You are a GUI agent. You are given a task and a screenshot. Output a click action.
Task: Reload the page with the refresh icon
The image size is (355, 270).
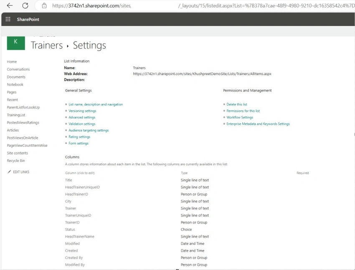[25, 5]
